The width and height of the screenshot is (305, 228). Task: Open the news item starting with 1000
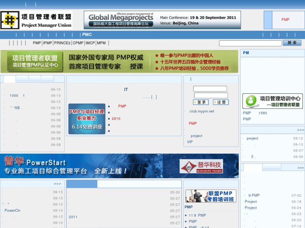pyautogui.click(x=17, y=95)
